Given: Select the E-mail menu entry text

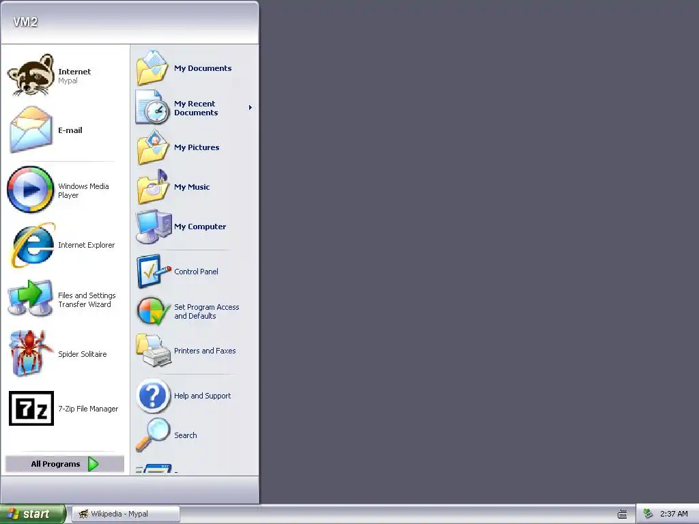Looking at the screenshot, I should click(x=70, y=130).
